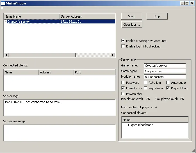196x153 pixels.
Task: Enable the Auto join option
Action: [145, 83]
